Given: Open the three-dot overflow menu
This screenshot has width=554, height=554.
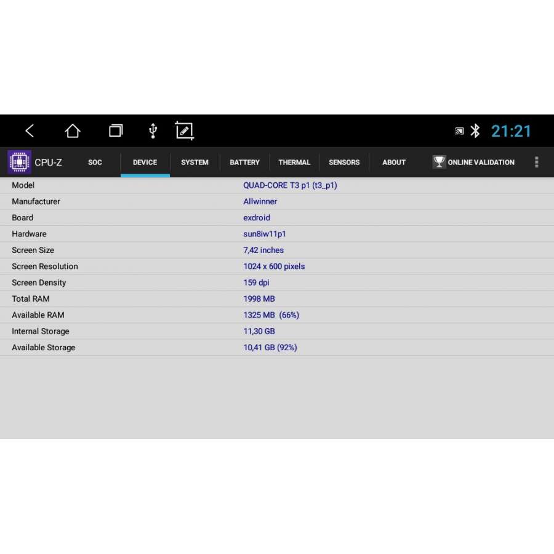Looking at the screenshot, I should [536, 162].
